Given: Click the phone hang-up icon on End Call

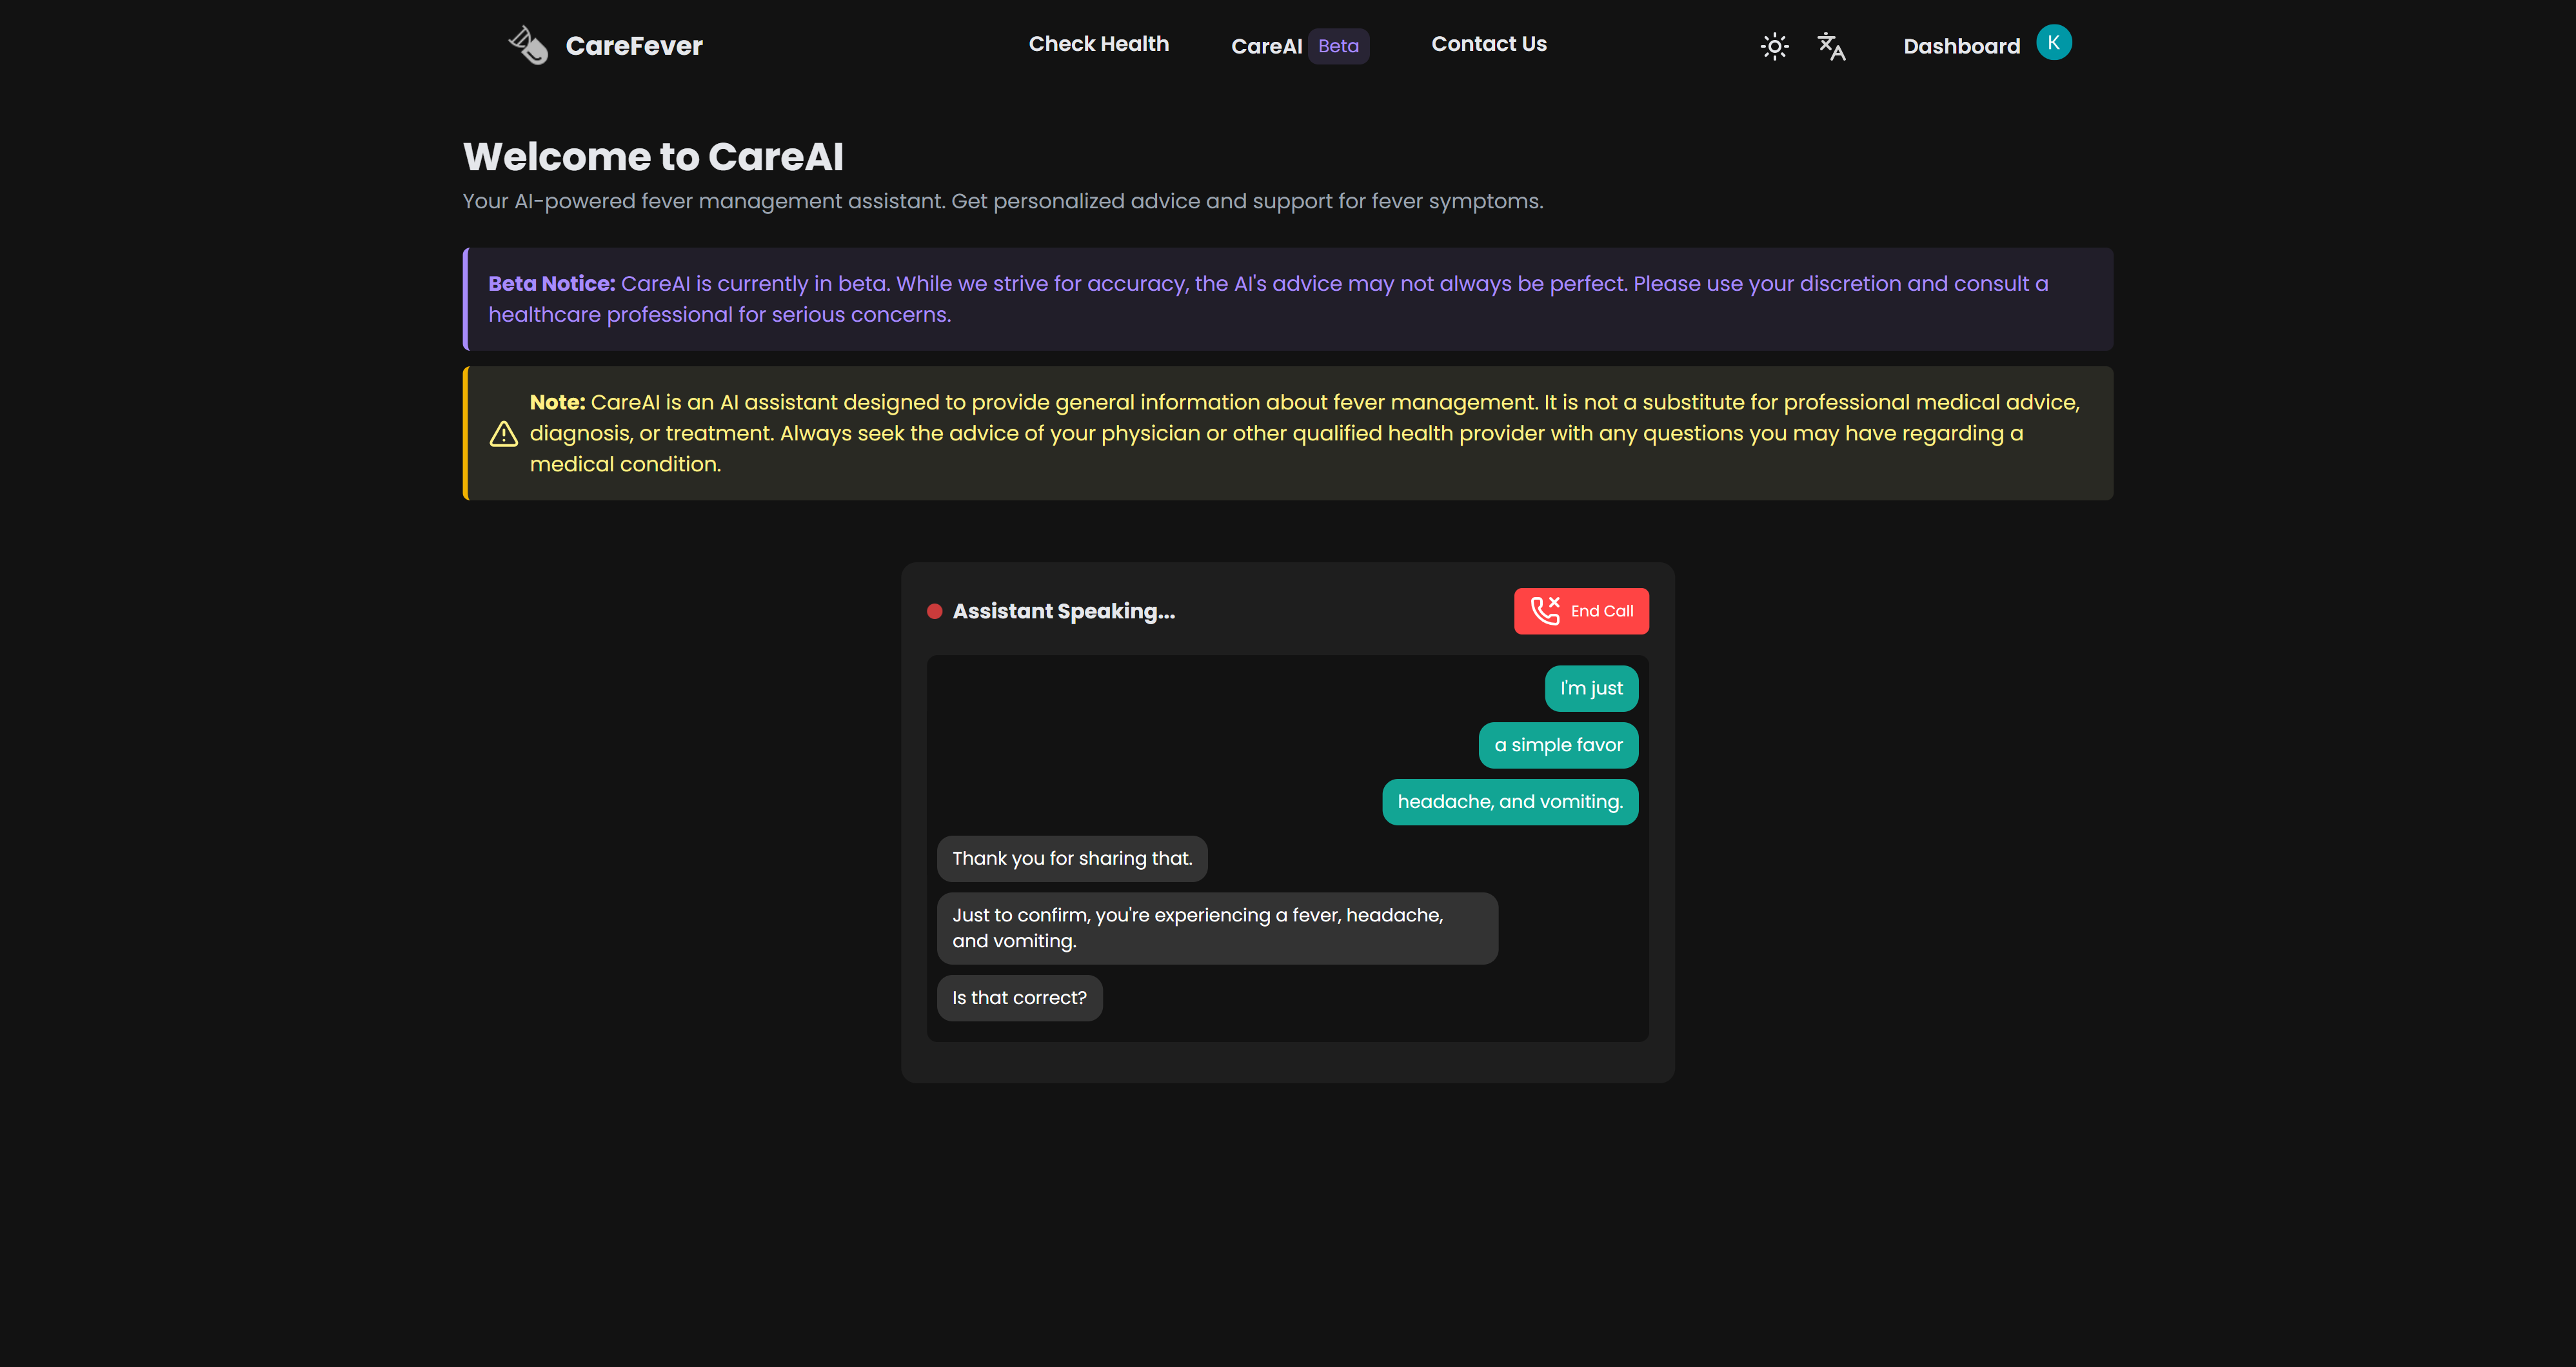Looking at the screenshot, I should click(1545, 611).
